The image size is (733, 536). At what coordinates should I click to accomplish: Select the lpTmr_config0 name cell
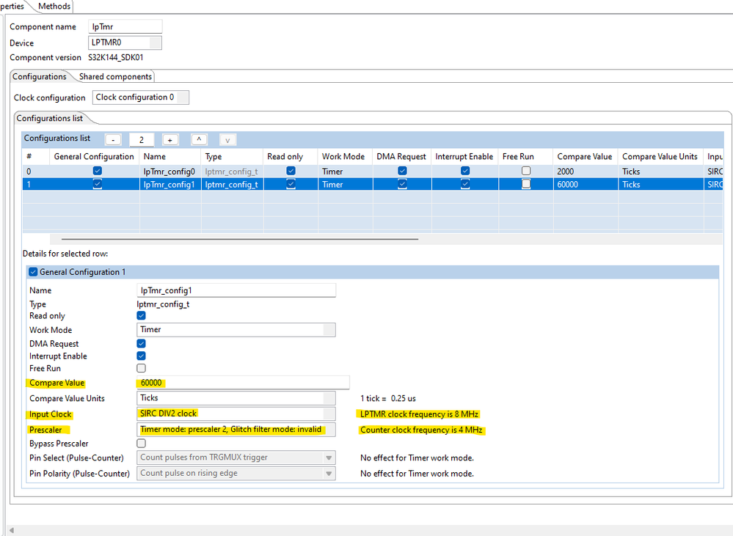tap(170, 172)
